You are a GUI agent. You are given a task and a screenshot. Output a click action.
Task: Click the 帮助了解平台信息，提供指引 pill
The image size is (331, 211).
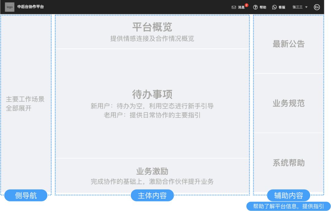pos(288,206)
